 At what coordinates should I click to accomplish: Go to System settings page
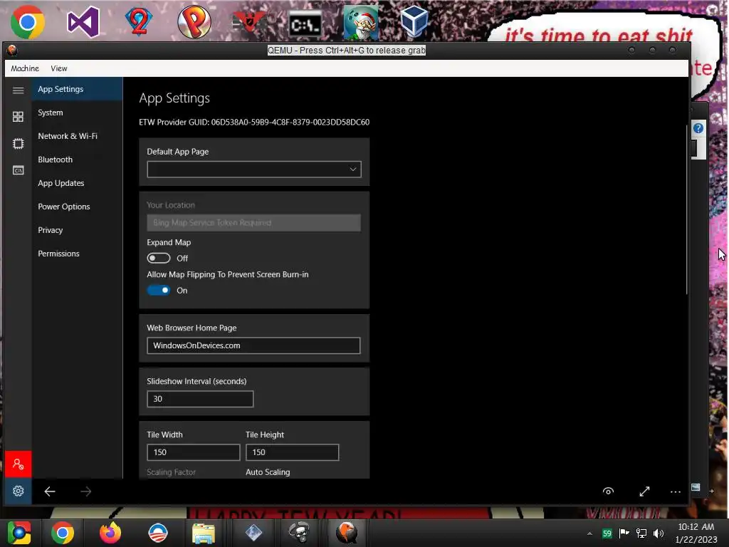[x=77, y=113]
